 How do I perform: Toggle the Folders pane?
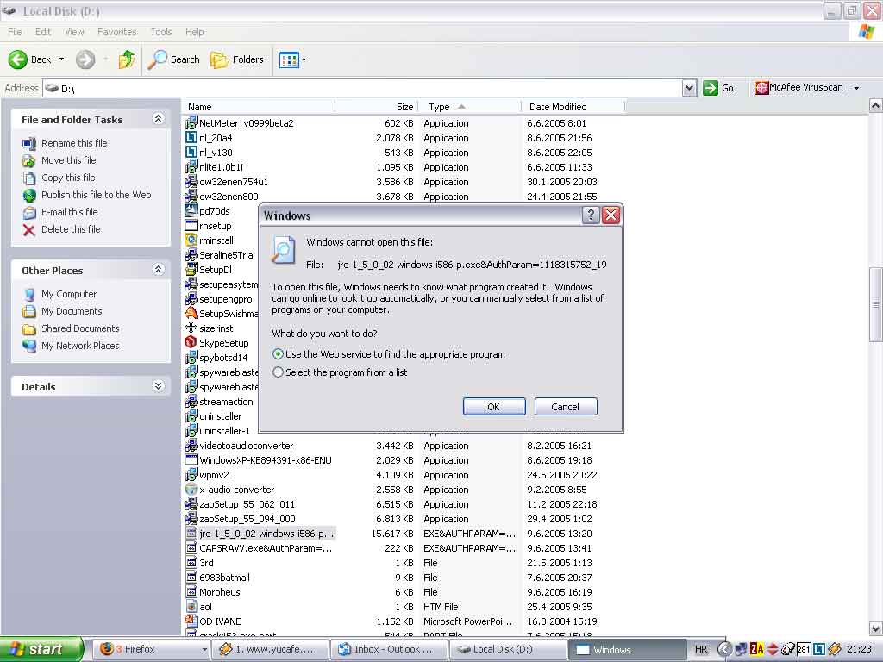[237, 59]
